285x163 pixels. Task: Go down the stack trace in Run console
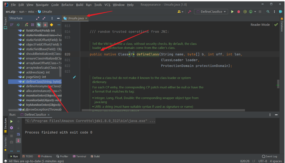coord(18,128)
